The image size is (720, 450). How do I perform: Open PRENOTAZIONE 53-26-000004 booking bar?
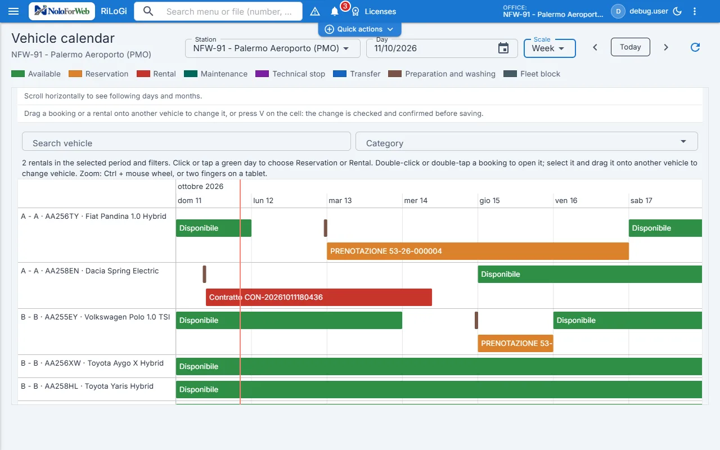[x=478, y=251]
